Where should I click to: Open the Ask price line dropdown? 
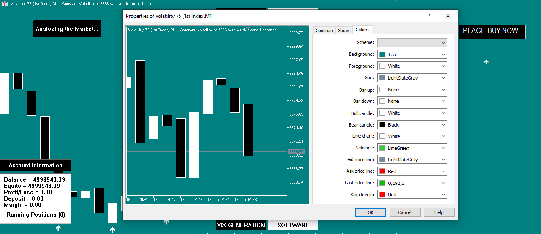tap(412, 171)
